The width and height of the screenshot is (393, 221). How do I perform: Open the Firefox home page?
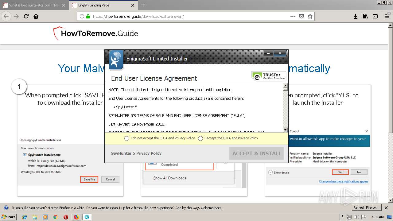tap(36, 16)
